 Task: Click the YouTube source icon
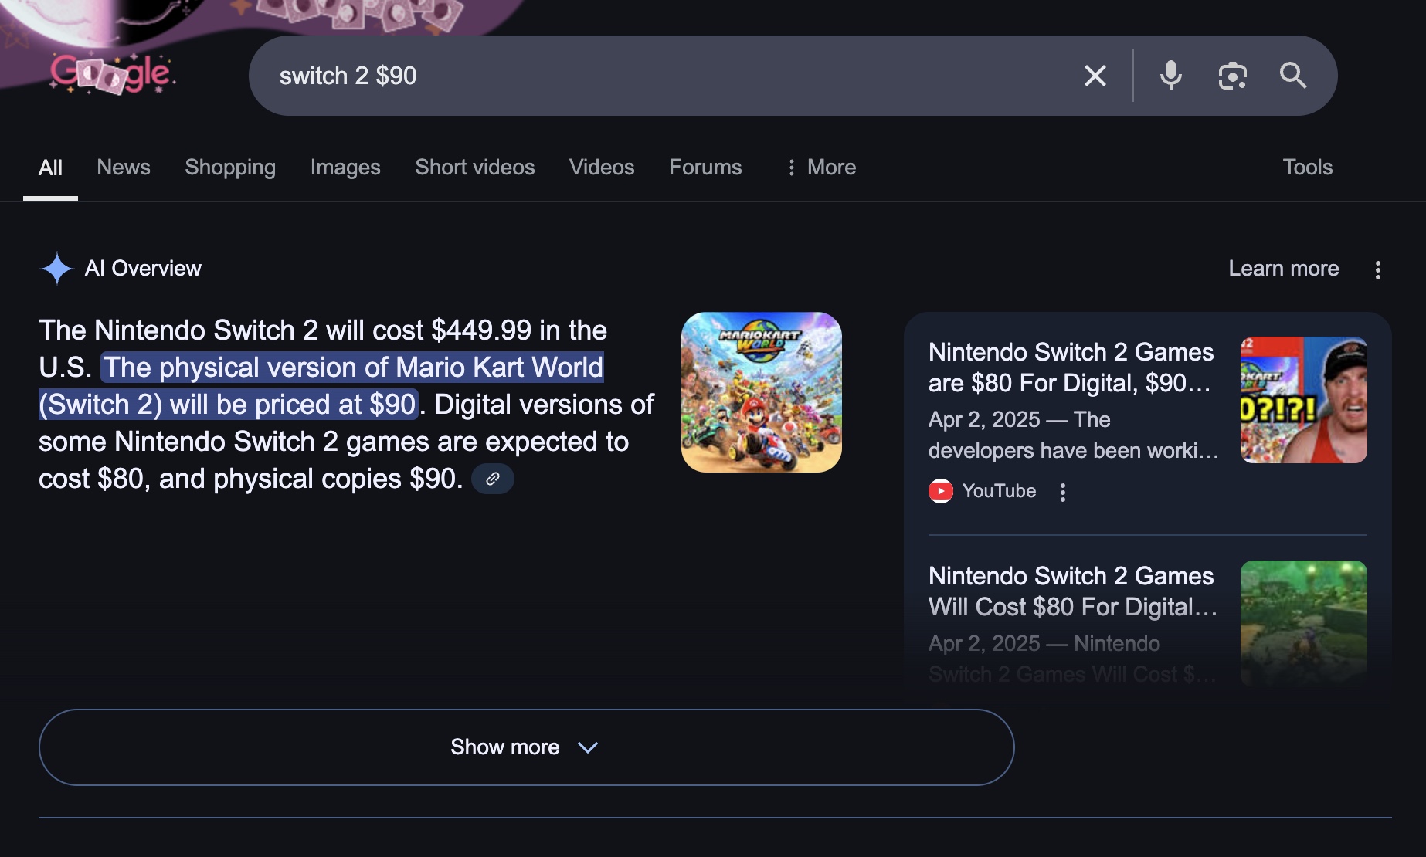point(941,491)
